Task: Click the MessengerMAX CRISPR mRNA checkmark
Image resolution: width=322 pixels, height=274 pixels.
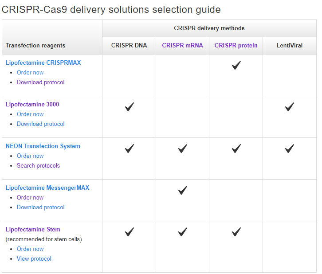Action: click(182, 190)
